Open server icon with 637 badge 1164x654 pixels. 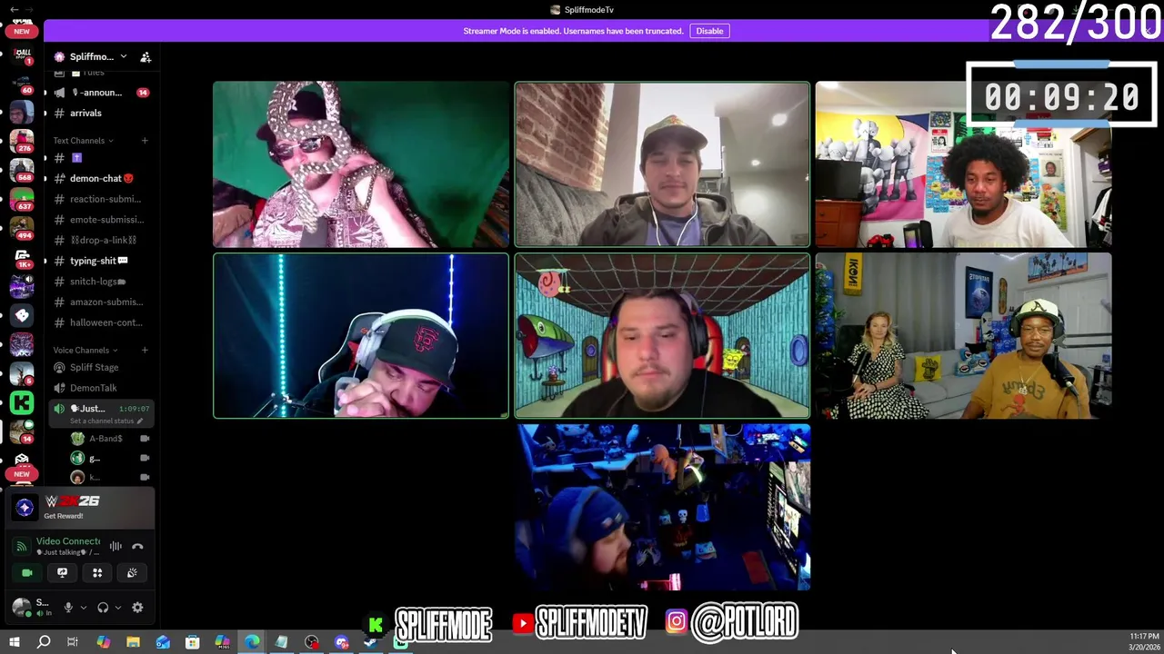[22, 199]
